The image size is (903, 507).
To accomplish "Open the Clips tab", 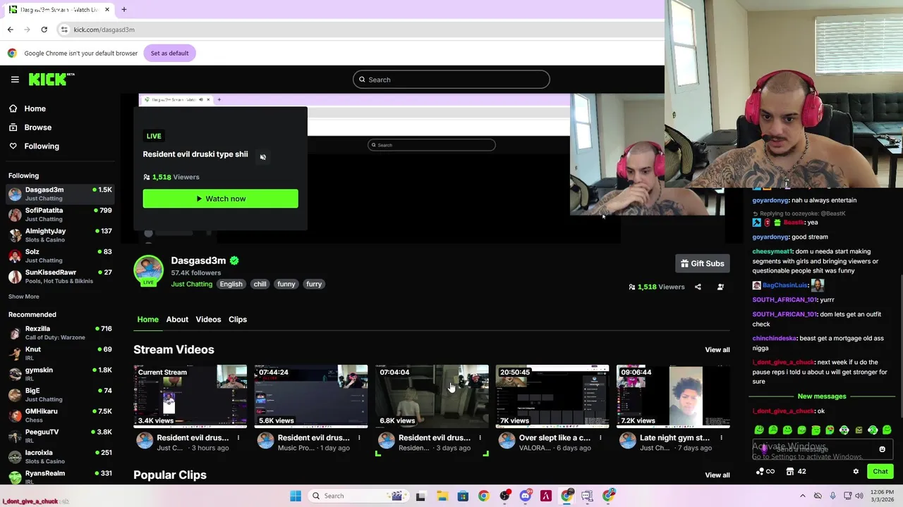I will pyautogui.click(x=238, y=320).
